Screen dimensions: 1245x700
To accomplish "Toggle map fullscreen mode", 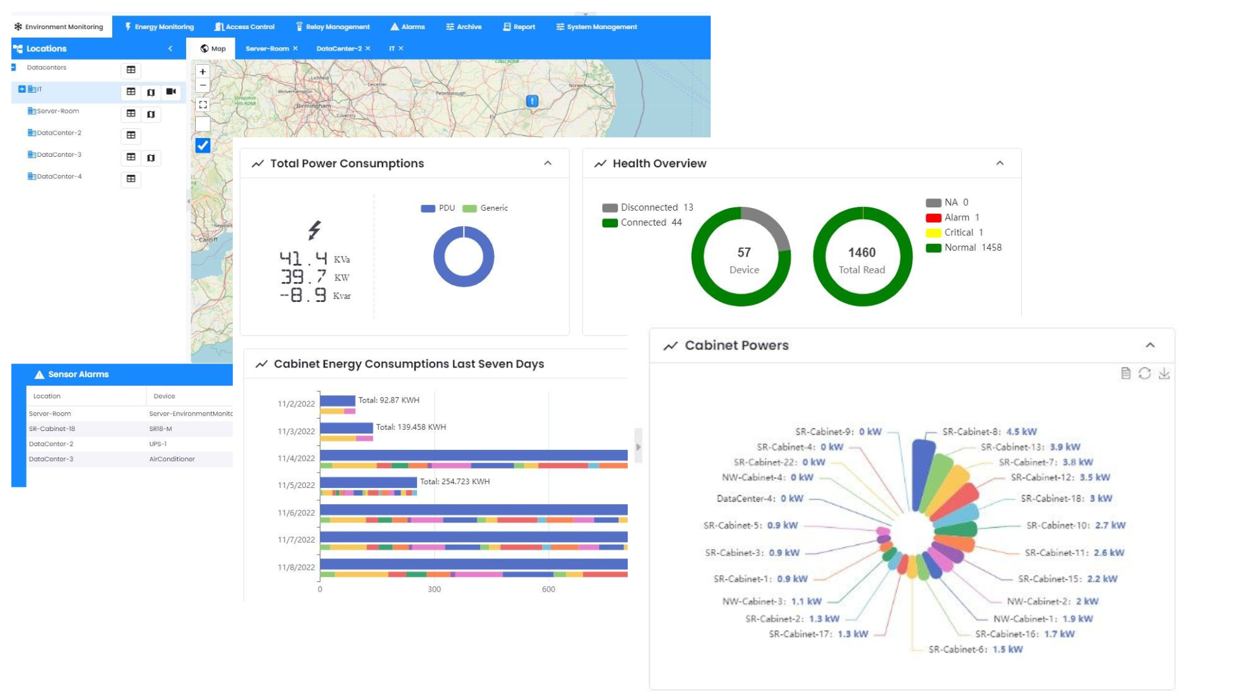I will [203, 104].
